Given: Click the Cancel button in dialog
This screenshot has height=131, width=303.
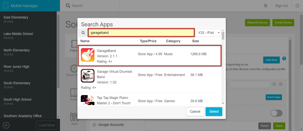Looking at the screenshot, I should 195,112.
